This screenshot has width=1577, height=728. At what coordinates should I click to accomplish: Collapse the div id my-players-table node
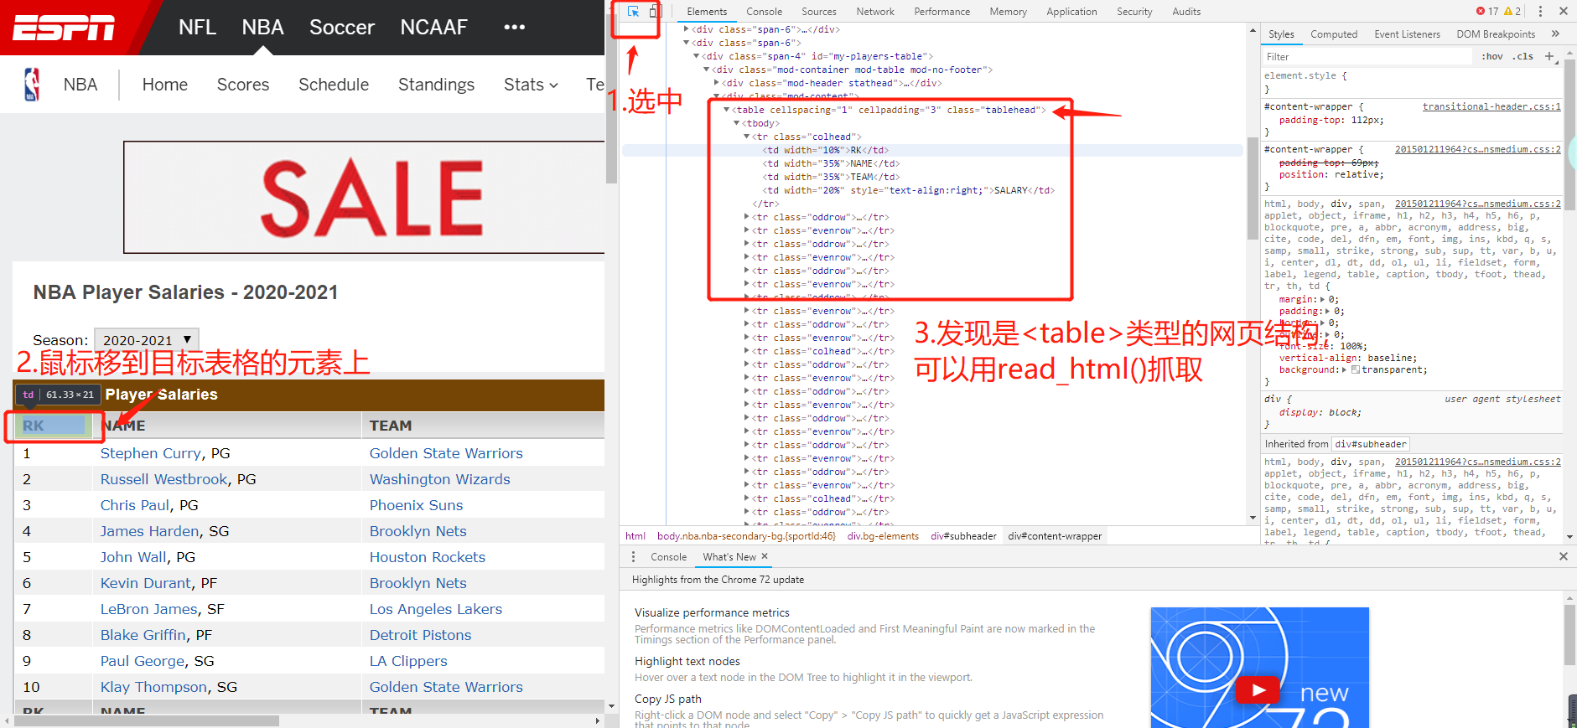click(696, 56)
